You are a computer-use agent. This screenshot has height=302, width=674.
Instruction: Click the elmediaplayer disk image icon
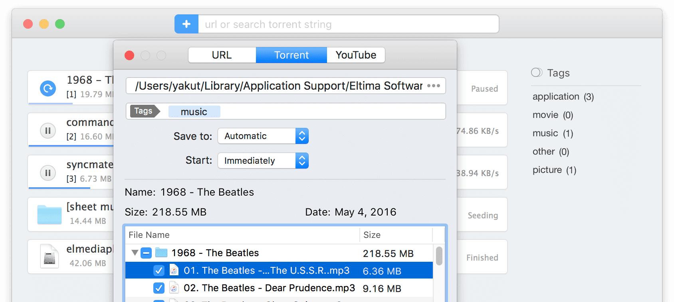click(49, 256)
